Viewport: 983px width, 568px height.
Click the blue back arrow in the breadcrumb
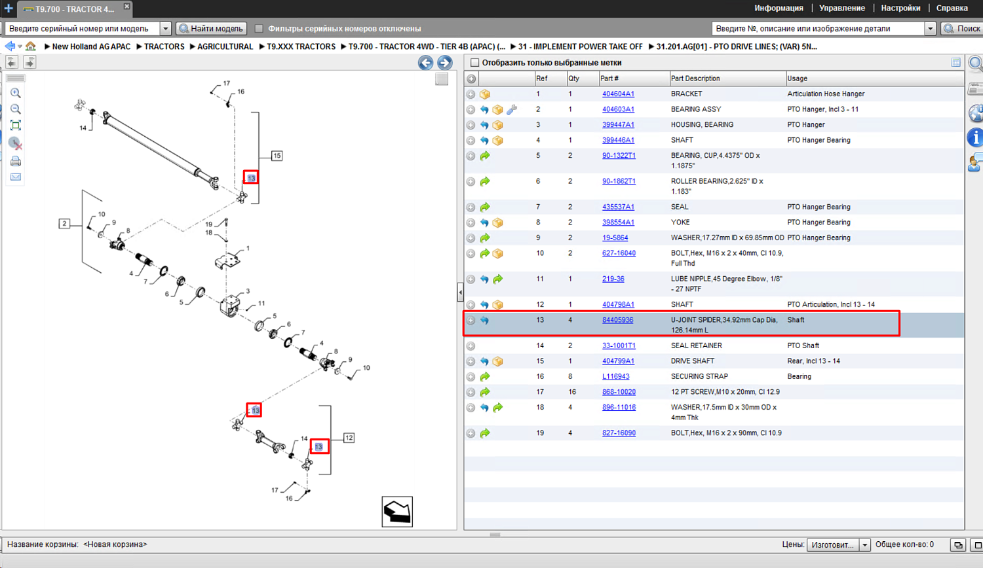(9, 46)
